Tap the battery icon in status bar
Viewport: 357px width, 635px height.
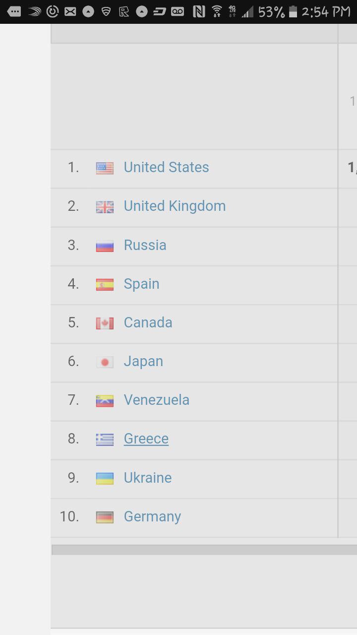click(x=293, y=11)
